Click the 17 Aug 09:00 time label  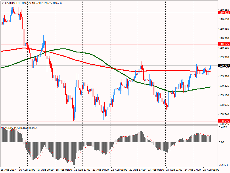(45, 170)
